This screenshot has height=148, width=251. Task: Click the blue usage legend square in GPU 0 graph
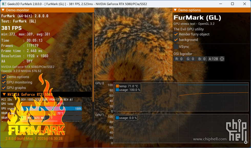(x=117, y=90)
